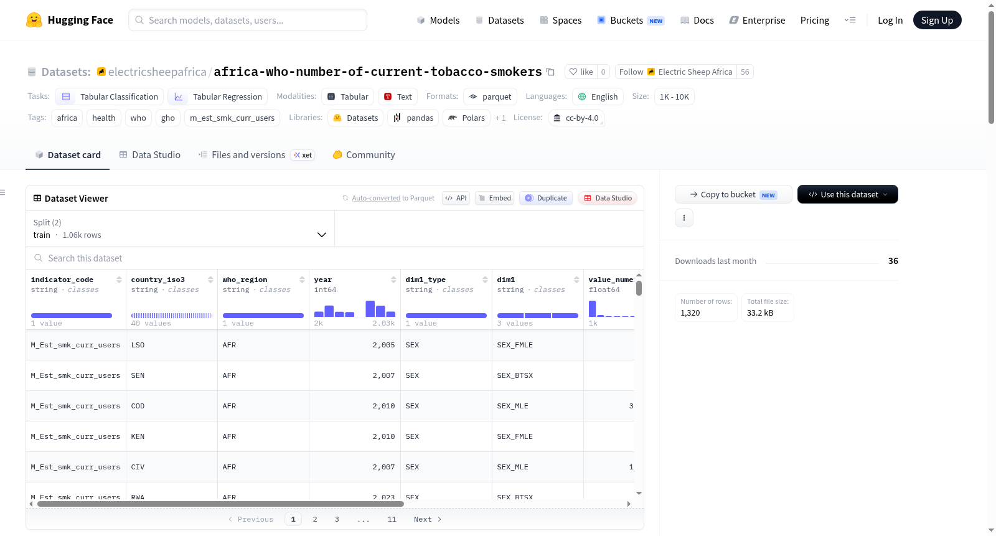Viewport: 996px width, 536px height.
Task: Click the table horizontal scrollbar
Action: click(221, 504)
